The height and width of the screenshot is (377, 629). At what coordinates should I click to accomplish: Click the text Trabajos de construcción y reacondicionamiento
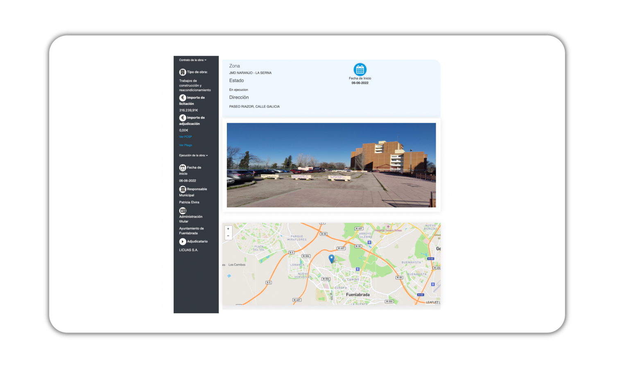pyautogui.click(x=195, y=85)
